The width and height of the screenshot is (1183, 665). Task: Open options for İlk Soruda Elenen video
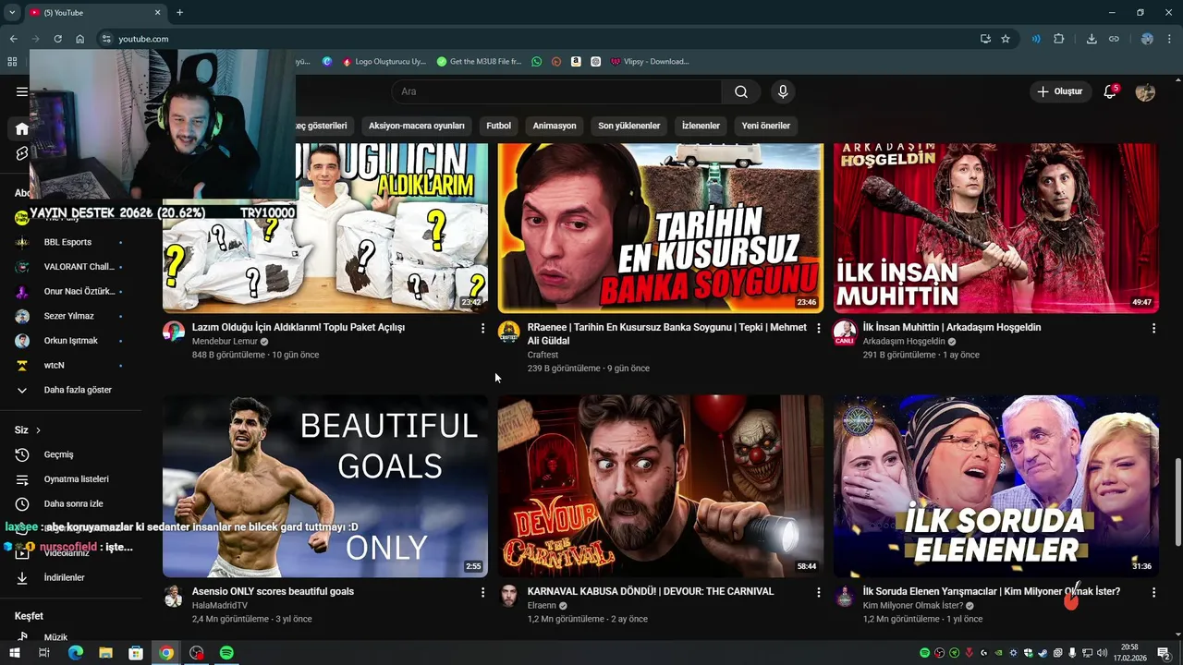click(1153, 592)
